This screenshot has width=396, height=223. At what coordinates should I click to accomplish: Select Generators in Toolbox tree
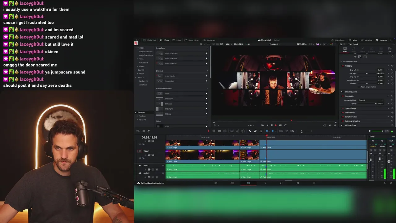[144, 63]
